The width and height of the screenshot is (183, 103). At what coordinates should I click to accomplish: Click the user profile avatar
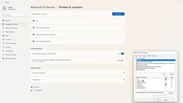(x=4, y=8)
